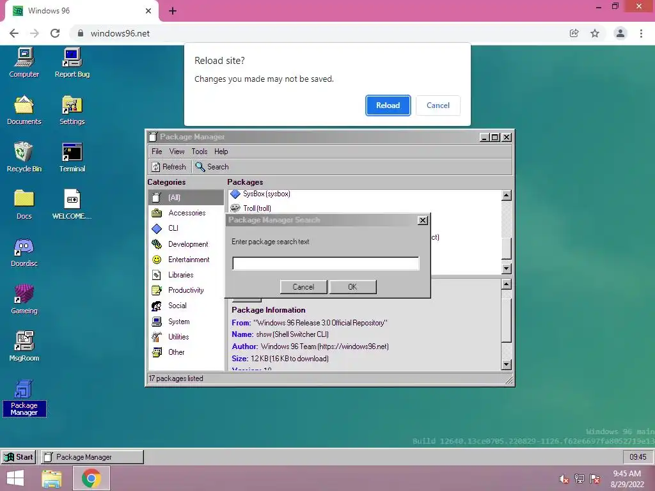Click the windows96.net address bar
655x491 pixels.
(317, 33)
